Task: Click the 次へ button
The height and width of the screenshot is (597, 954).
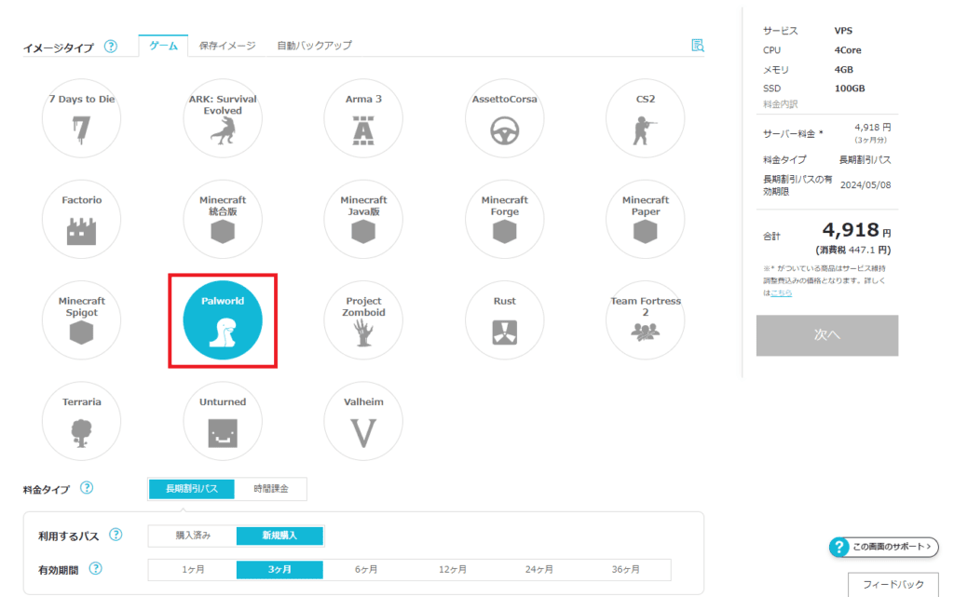Action: click(x=827, y=335)
